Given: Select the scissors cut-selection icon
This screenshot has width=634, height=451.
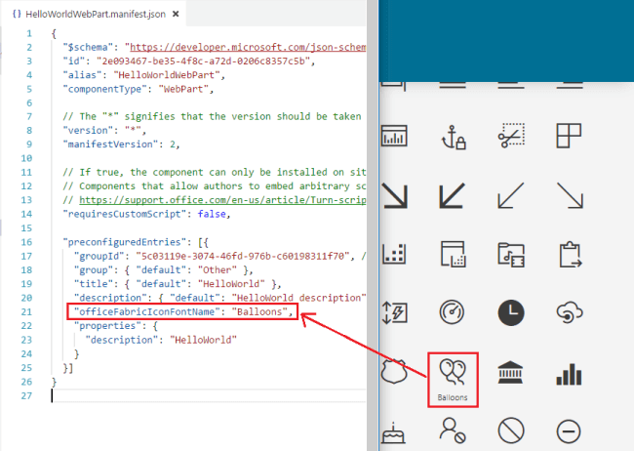Looking at the screenshot, I should click(511, 136).
